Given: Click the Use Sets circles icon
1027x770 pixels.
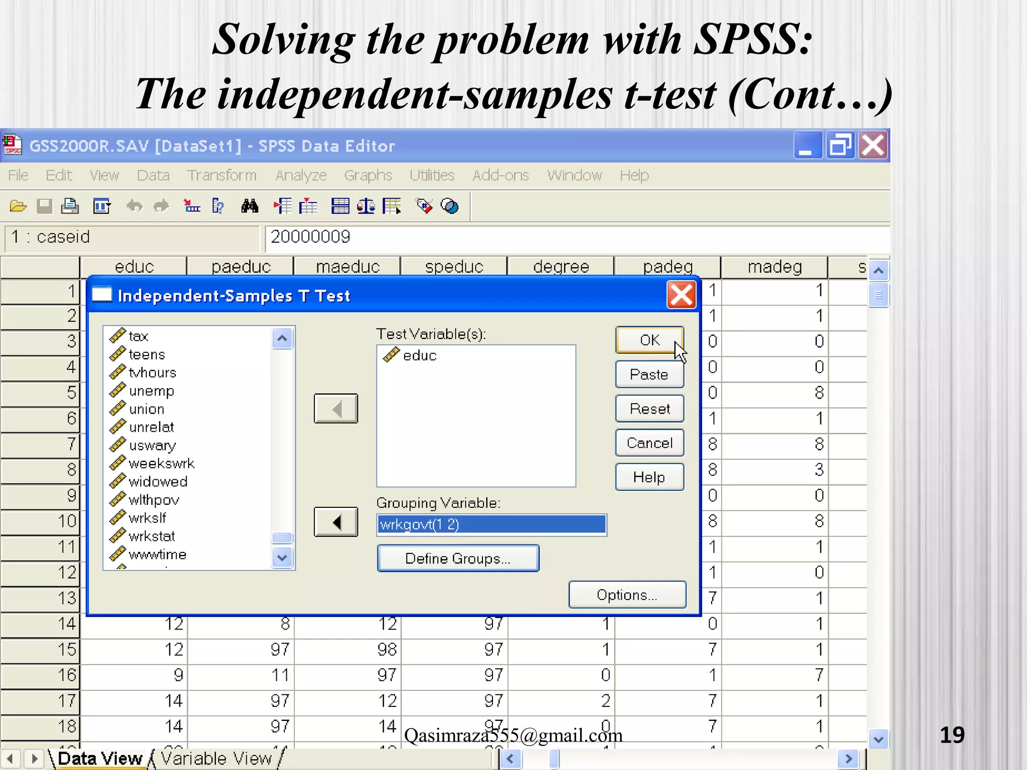Looking at the screenshot, I should [x=450, y=206].
